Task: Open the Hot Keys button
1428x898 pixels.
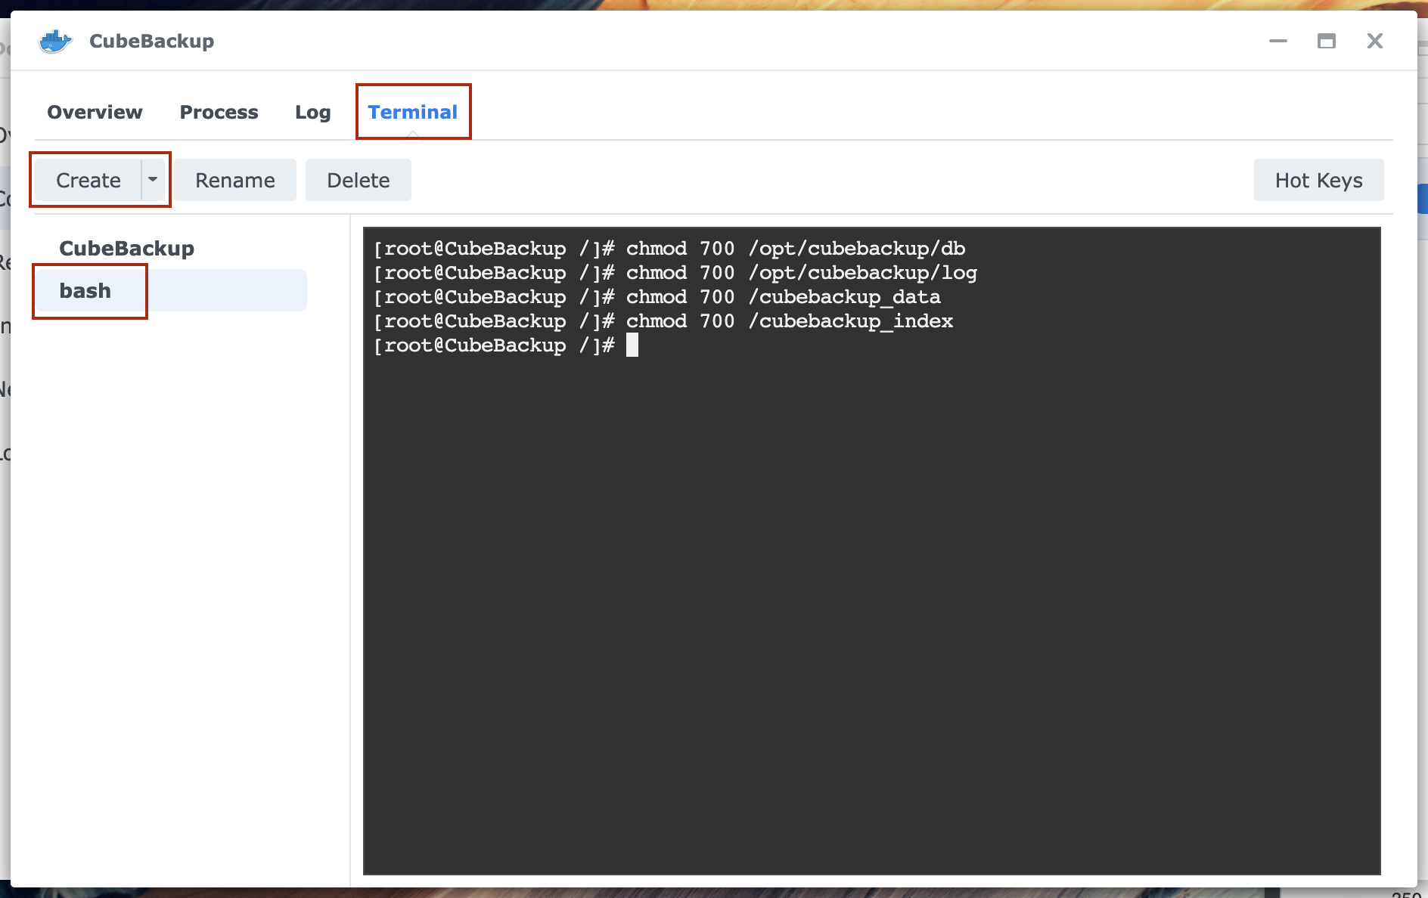Action: tap(1319, 180)
